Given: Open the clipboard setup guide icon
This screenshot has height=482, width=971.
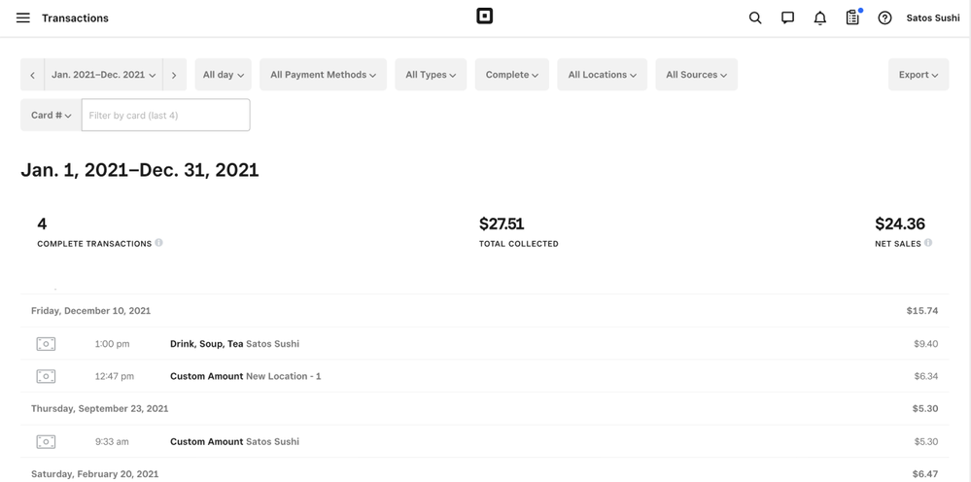Looking at the screenshot, I should [x=852, y=18].
